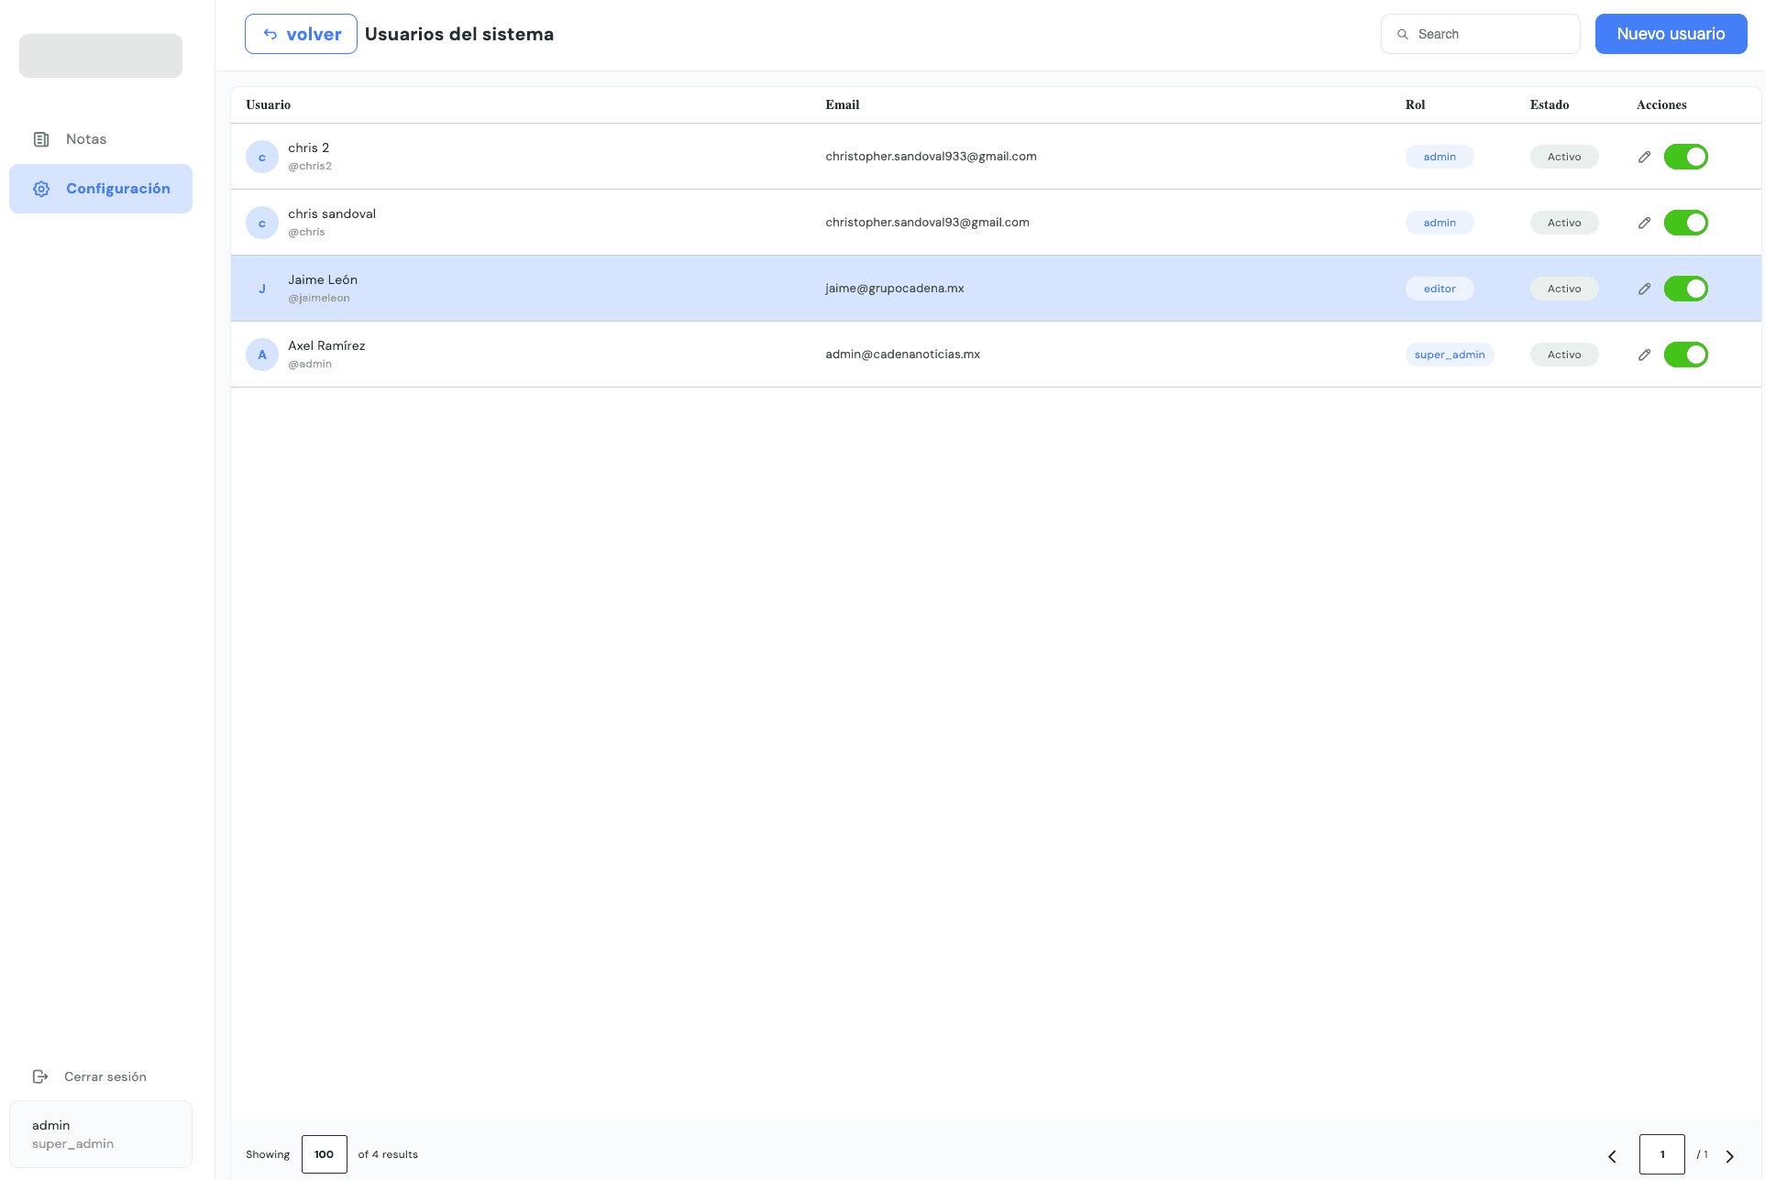Viewport: 1765px width, 1180px height.
Task: Click the super_admin role badge
Action: pos(1450,355)
